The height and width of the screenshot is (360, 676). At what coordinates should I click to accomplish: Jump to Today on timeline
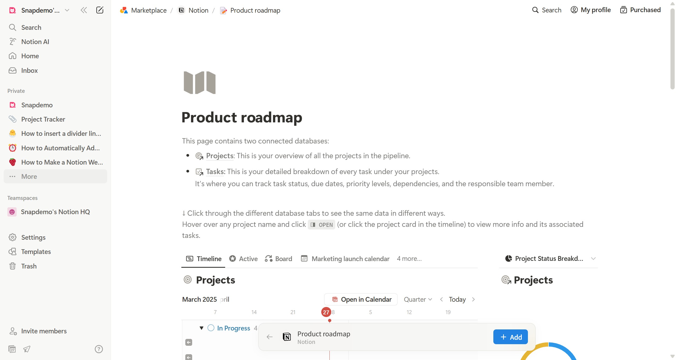tap(457, 299)
